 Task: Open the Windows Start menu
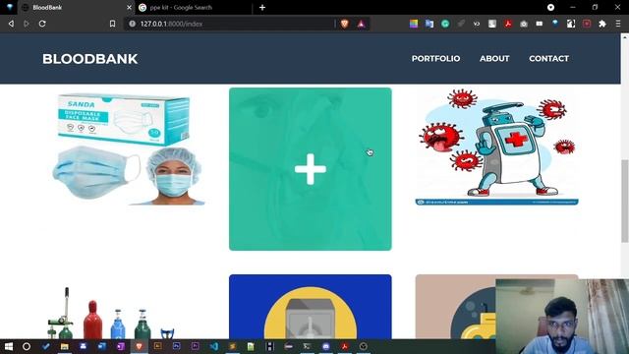point(9,346)
